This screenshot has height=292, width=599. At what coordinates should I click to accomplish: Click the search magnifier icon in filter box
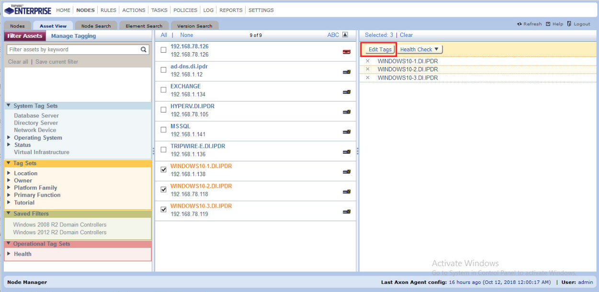click(x=144, y=49)
